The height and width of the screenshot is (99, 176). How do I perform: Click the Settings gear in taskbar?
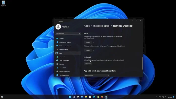(x=106, y=97)
